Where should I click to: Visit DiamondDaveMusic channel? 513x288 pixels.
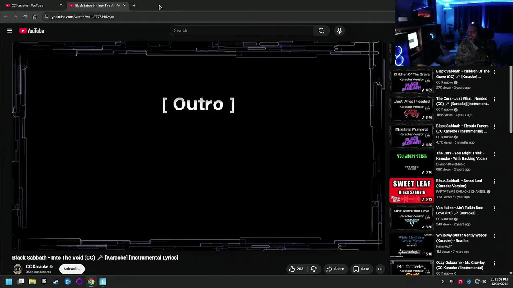pos(450,164)
